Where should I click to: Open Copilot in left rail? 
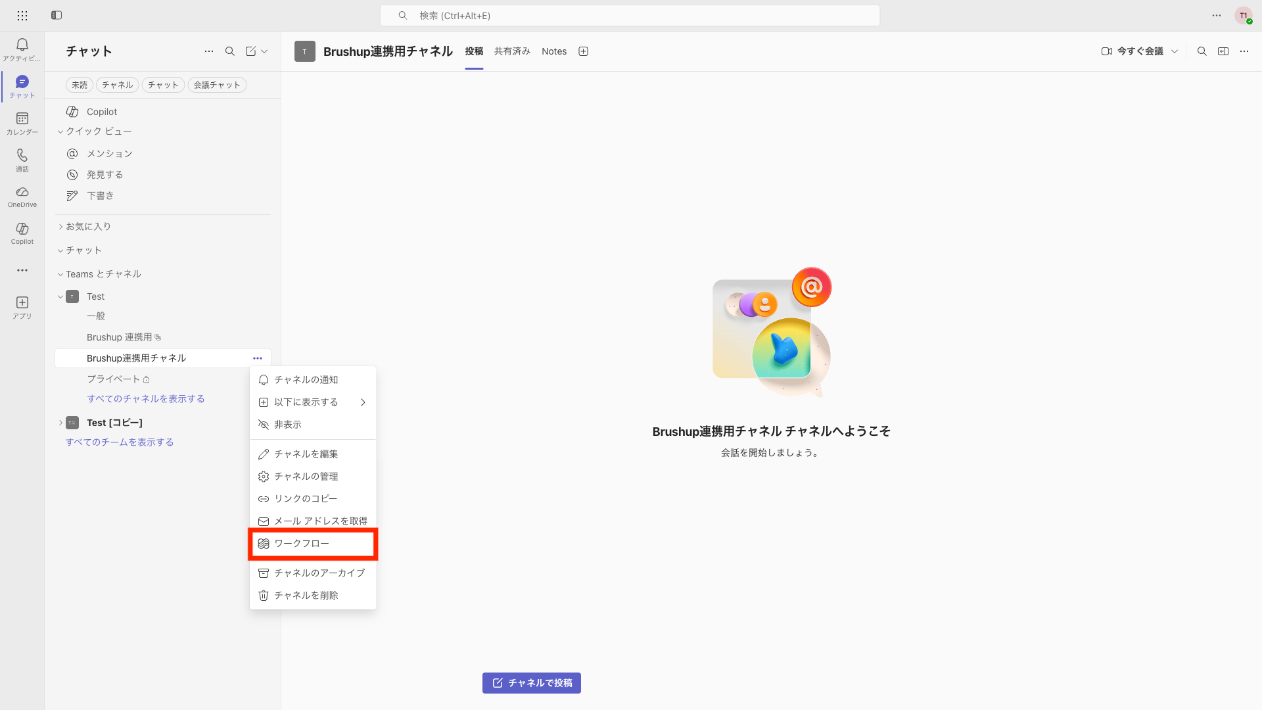(x=22, y=233)
